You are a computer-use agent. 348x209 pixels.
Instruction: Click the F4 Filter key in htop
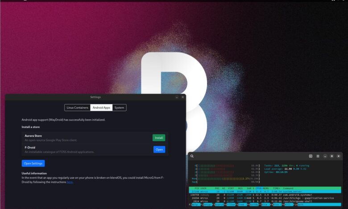click(229, 205)
